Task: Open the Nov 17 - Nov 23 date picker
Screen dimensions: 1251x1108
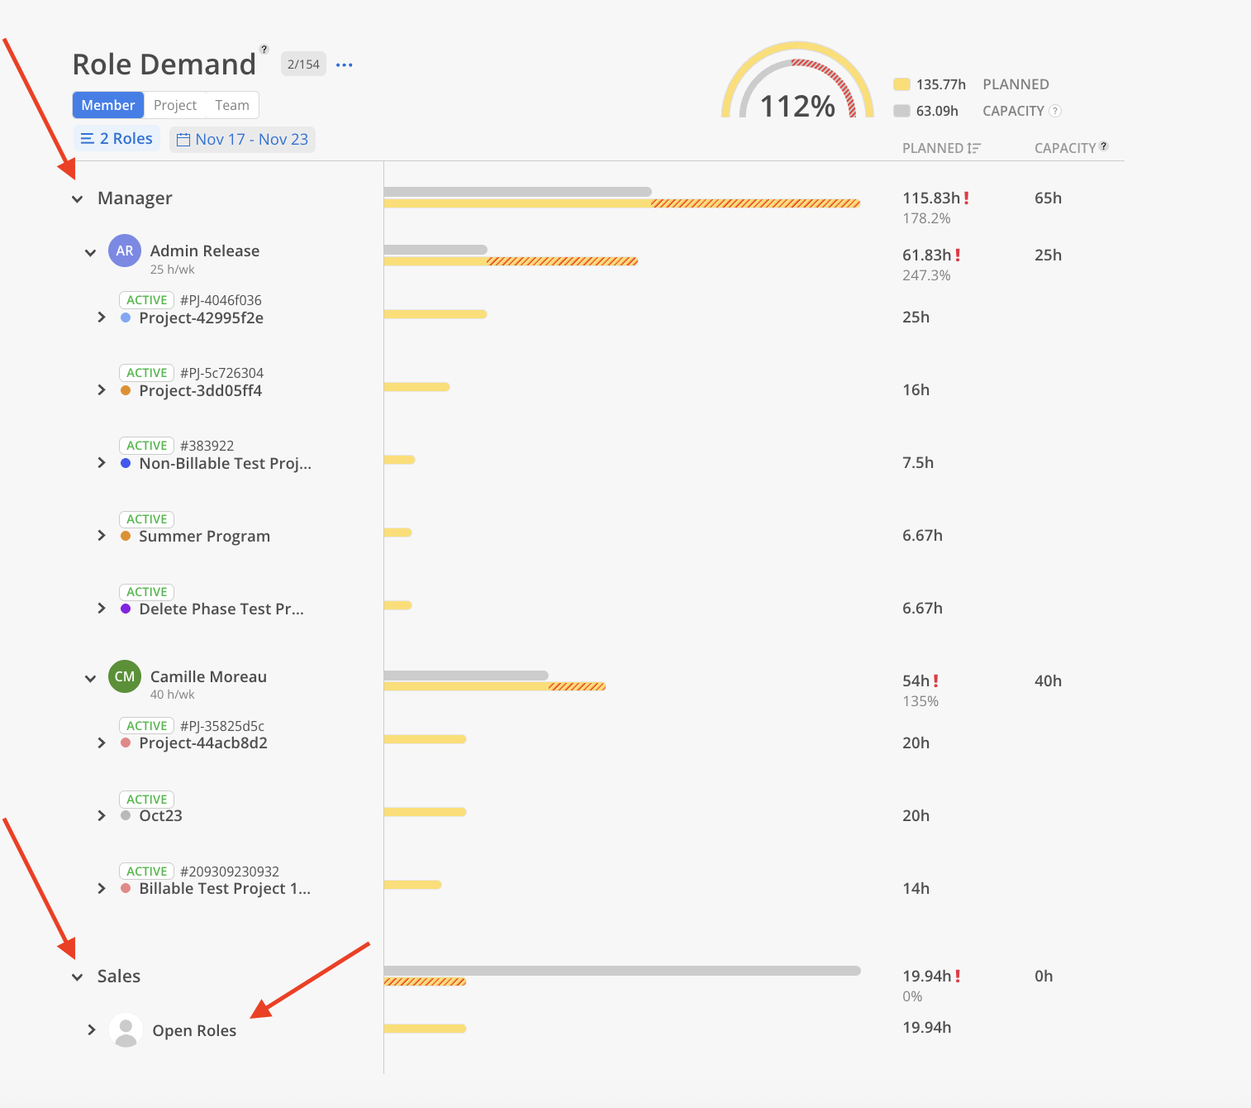Action: tap(242, 140)
